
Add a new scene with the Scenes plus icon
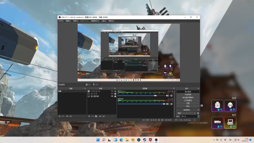[60, 116]
